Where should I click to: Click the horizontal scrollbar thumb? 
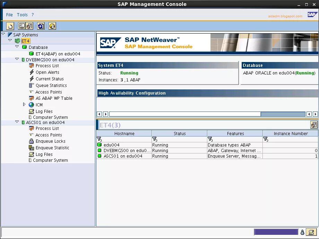(x=185, y=114)
